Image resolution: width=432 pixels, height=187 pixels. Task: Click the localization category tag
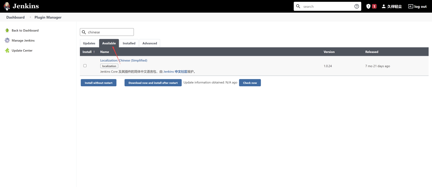click(109, 66)
